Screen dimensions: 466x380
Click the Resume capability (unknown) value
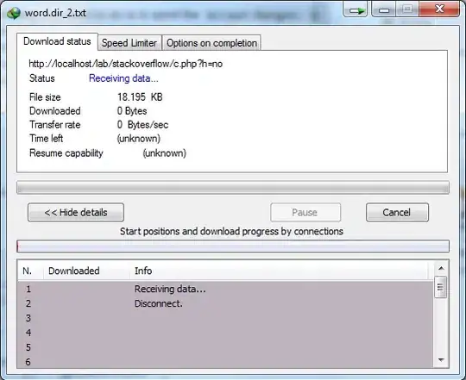click(165, 153)
